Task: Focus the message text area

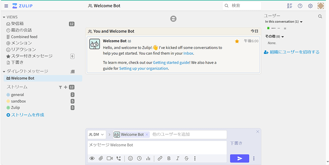Action: tap(157, 147)
